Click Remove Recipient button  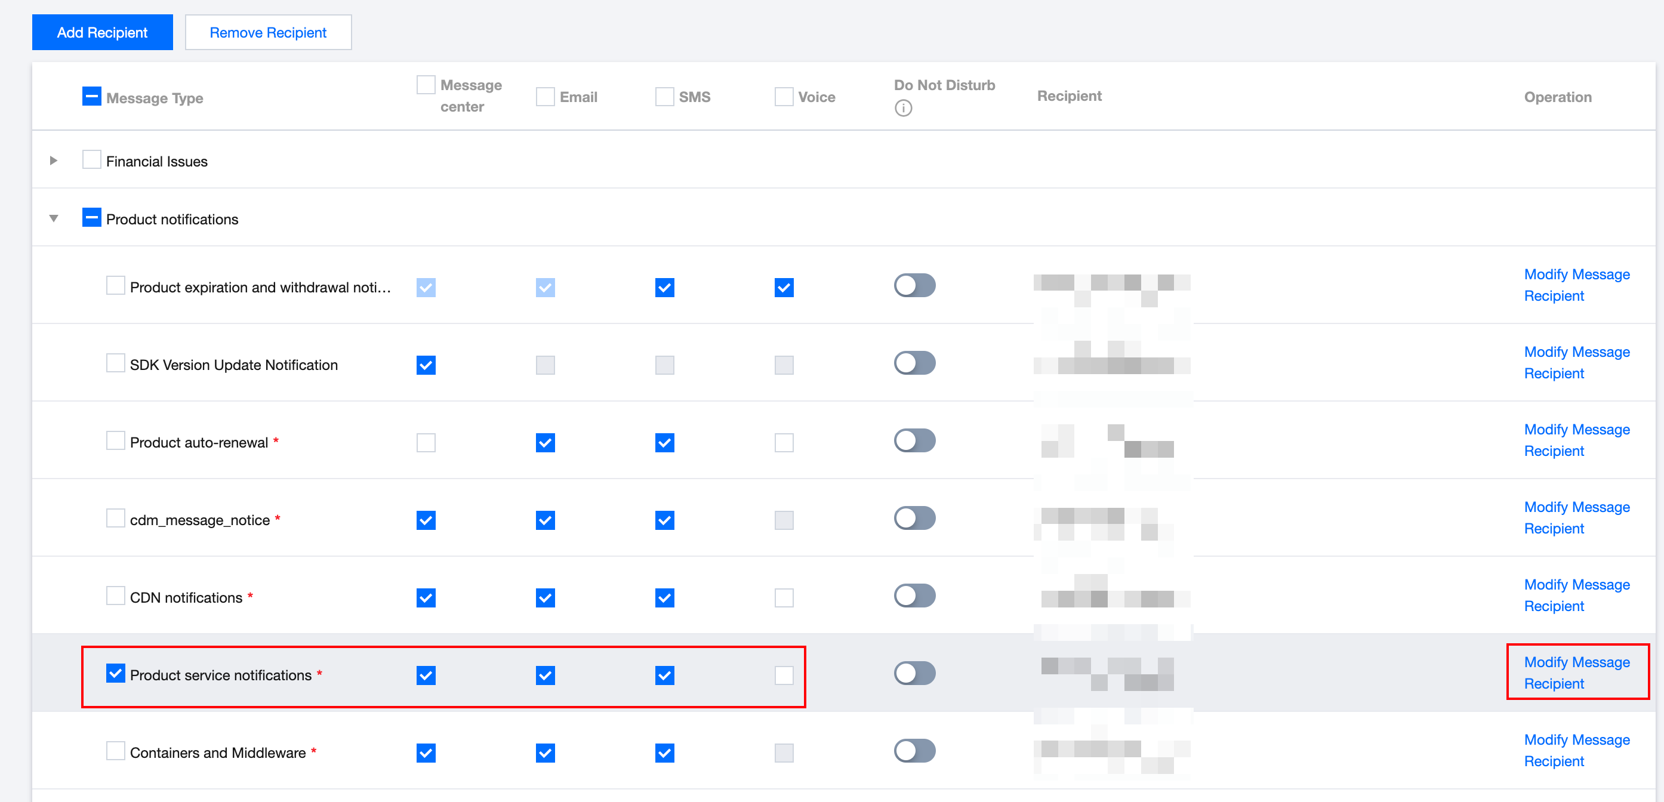point(268,32)
